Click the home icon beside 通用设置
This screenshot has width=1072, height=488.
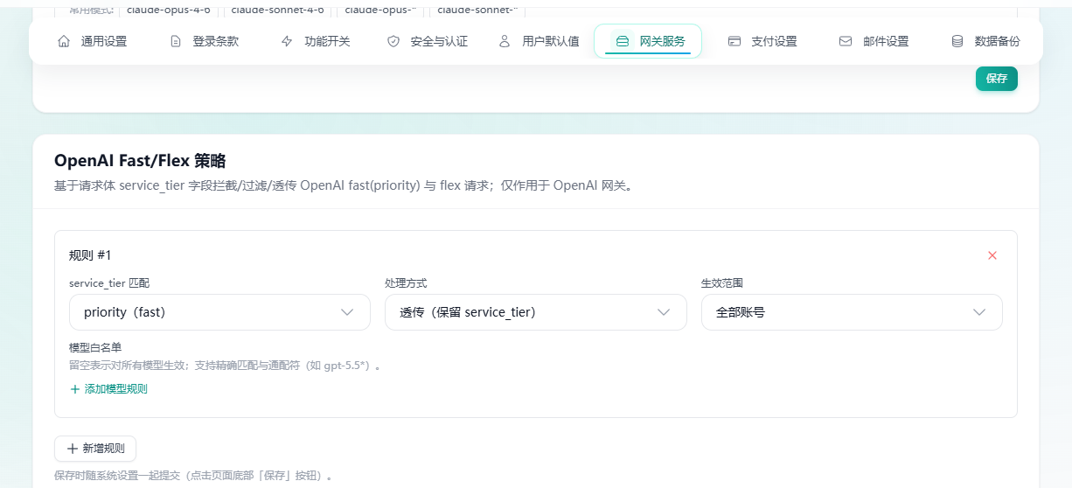(x=63, y=41)
